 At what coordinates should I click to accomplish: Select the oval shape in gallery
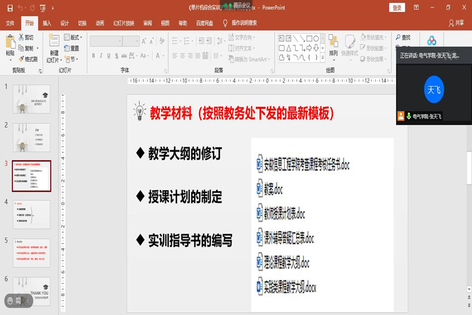click(316, 38)
